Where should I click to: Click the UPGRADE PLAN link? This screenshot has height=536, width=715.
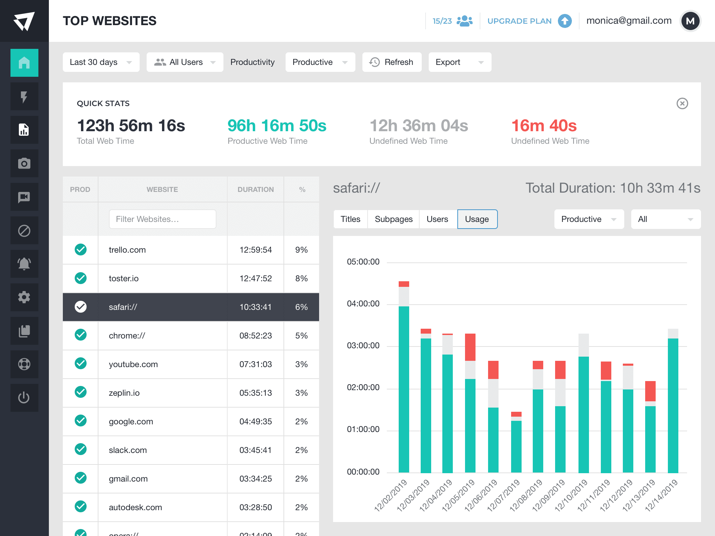[x=519, y=21]
